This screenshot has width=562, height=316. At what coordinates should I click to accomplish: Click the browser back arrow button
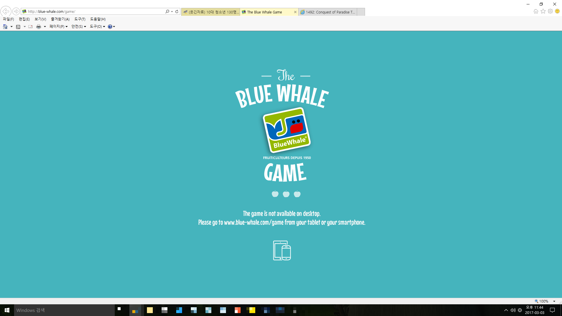(6, 11)
